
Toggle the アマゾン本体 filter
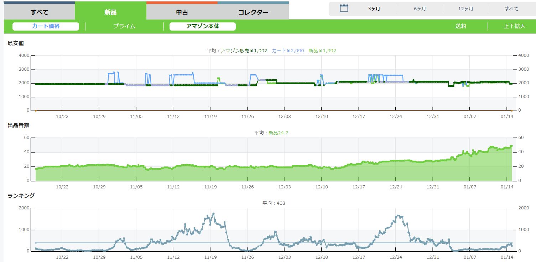[x=202, y=26]
